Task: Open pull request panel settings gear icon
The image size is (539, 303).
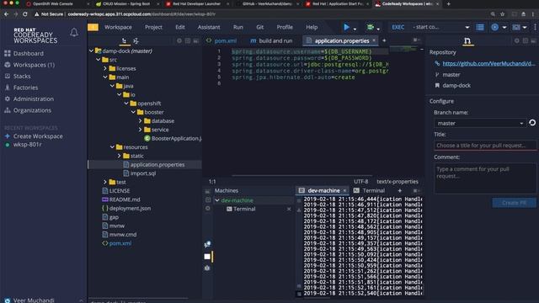Action: coord(516,40)
